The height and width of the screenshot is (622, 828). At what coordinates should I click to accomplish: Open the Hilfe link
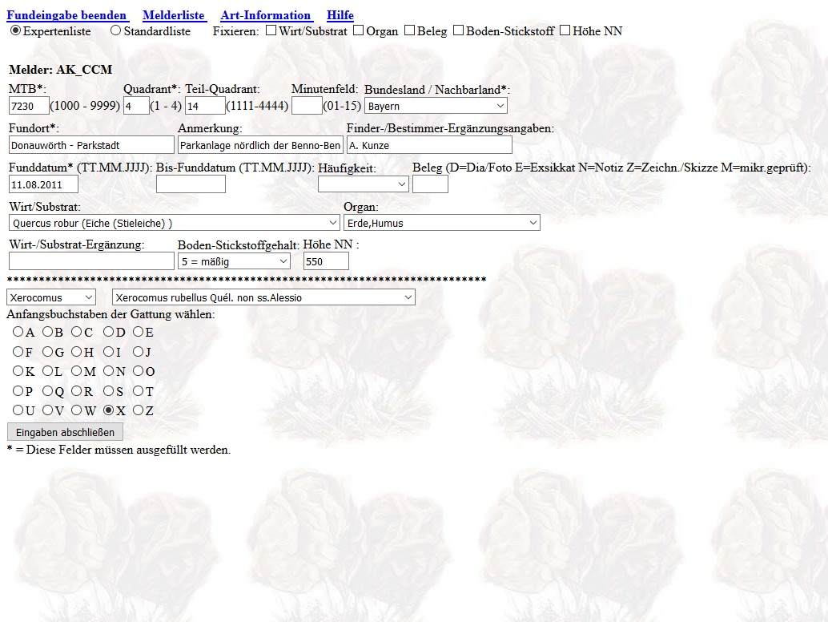340,15
